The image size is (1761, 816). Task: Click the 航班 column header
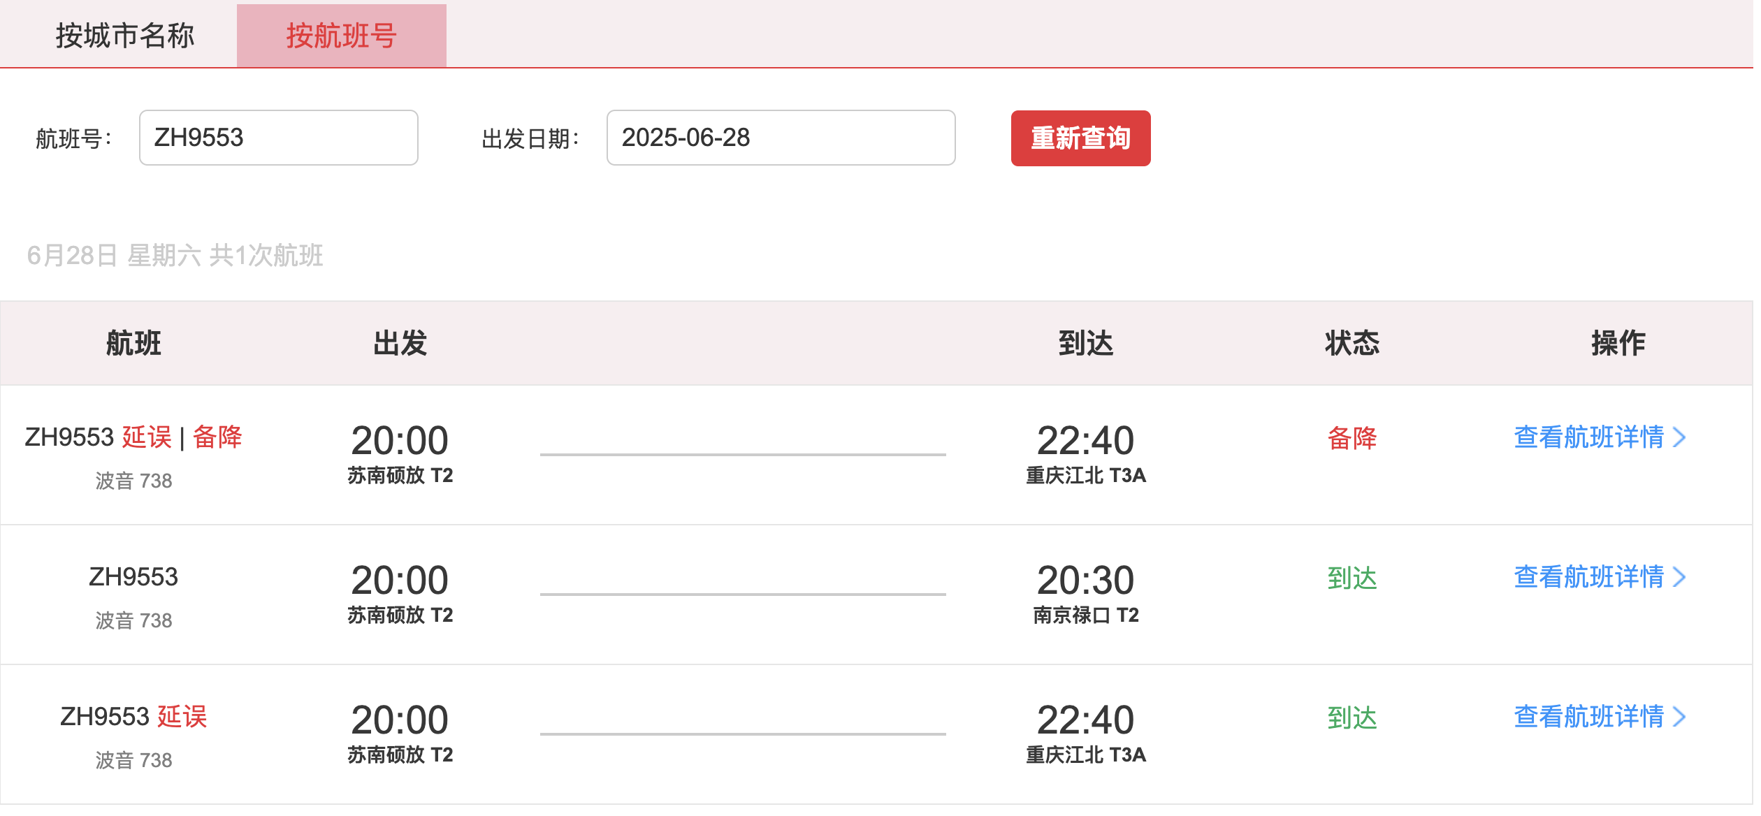[x=133, y=343]
